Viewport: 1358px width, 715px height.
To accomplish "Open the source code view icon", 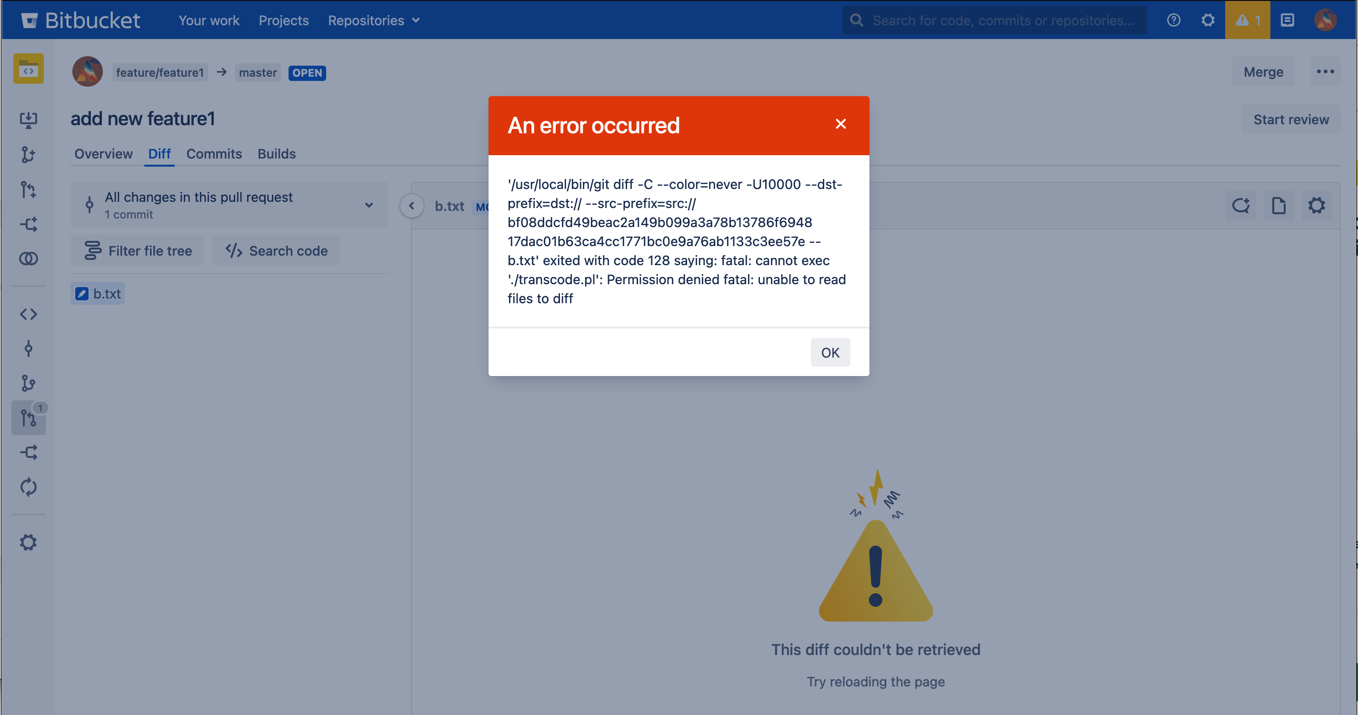I will [x=28, y=315].
